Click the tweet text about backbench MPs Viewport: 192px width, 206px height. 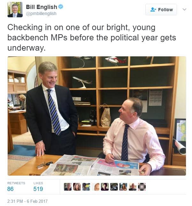92,37
